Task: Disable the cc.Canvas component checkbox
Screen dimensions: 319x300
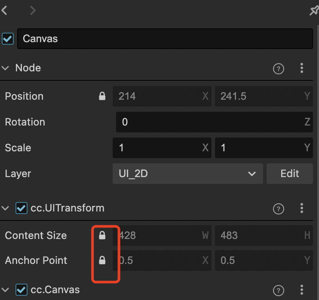Action: (x=21, y=290)
